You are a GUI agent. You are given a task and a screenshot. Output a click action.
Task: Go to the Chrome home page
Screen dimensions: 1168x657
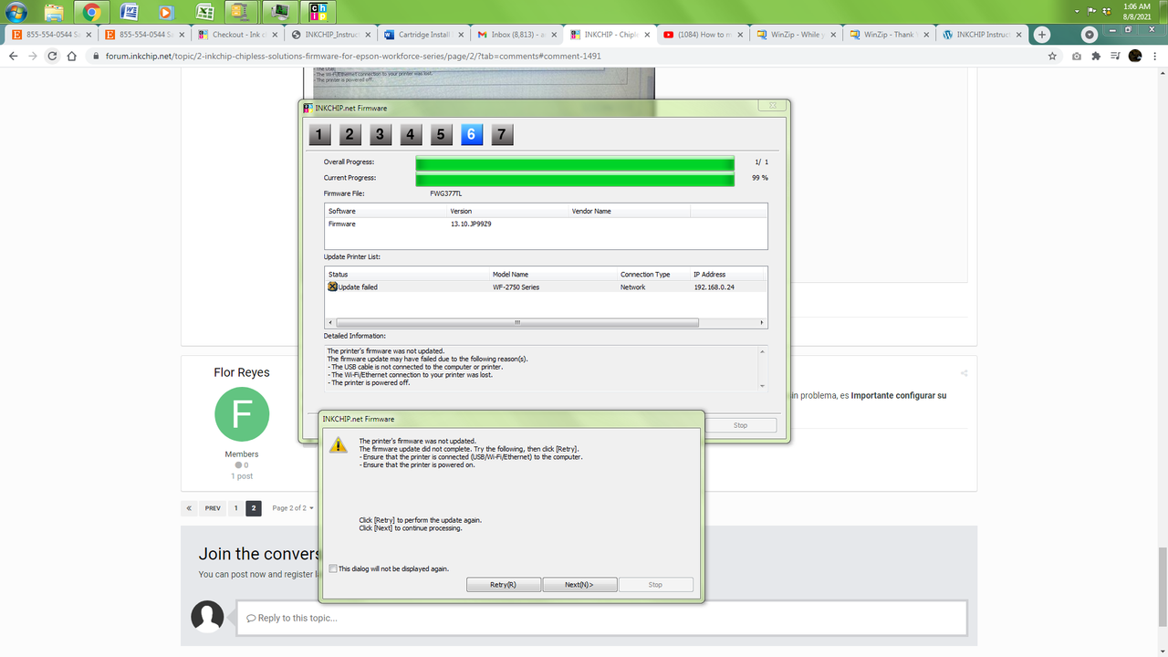[x=72, y=56]
